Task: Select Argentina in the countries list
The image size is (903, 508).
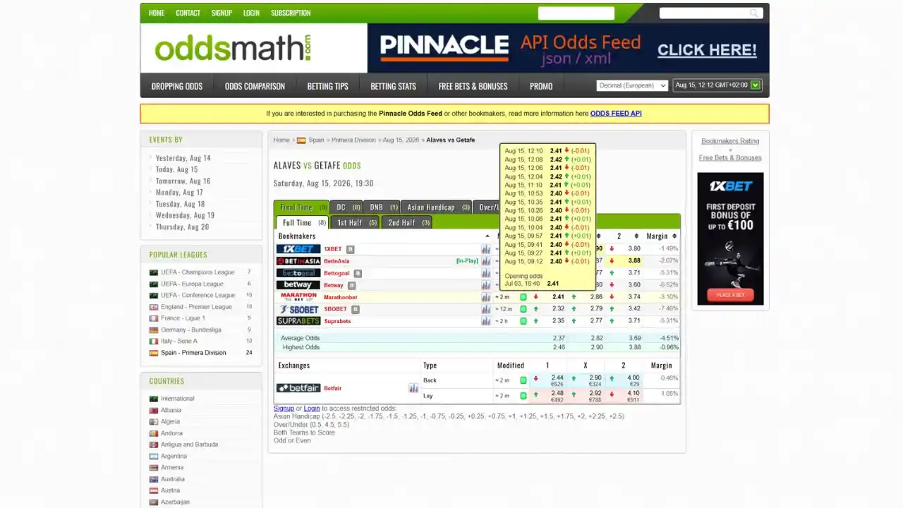Action: (x=174, y=456)
